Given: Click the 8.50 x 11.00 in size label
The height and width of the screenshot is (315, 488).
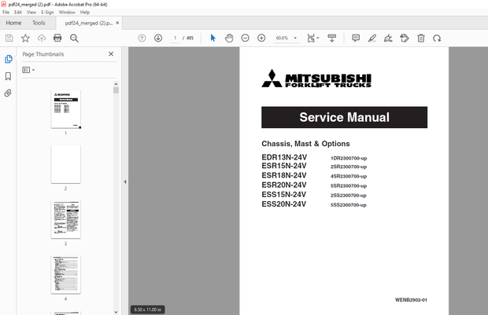Looking at the screenshot, I should (147, 310).
